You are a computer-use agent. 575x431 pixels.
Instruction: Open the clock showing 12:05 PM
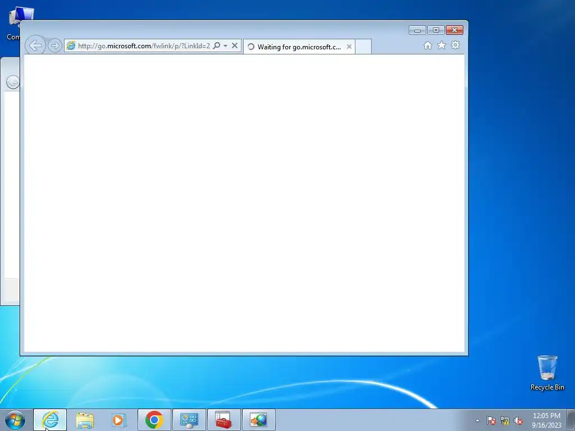(546, 420)
